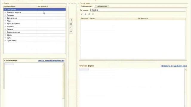The height and width of the screenshot is (107, 191).
Task: Remove all dishes with double left arrow
Action: click(71, 32)
